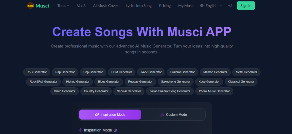292x134 pixels.
Task: Click the music note icon beside Inspiration Mode
Action: [80, 130]
